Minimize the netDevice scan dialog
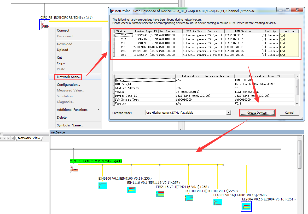Image resolution: width=308 pixels, height=214 pixels. [x=280, y=10]
